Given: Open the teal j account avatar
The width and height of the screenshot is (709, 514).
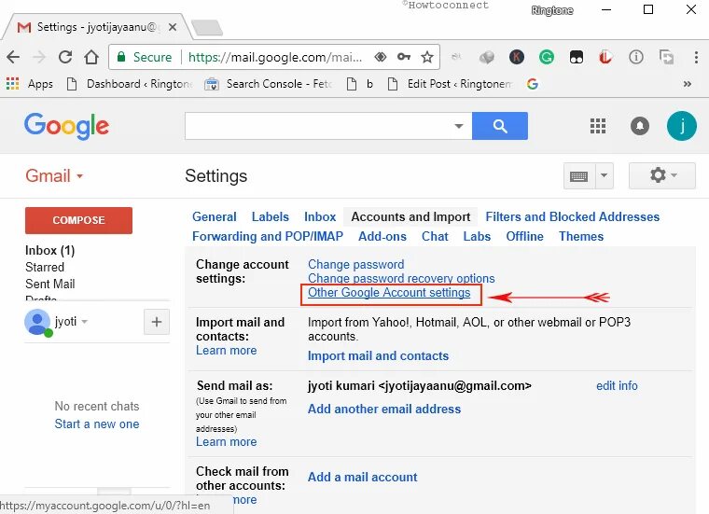Looking at the screenshot, I should coord(681,126).
